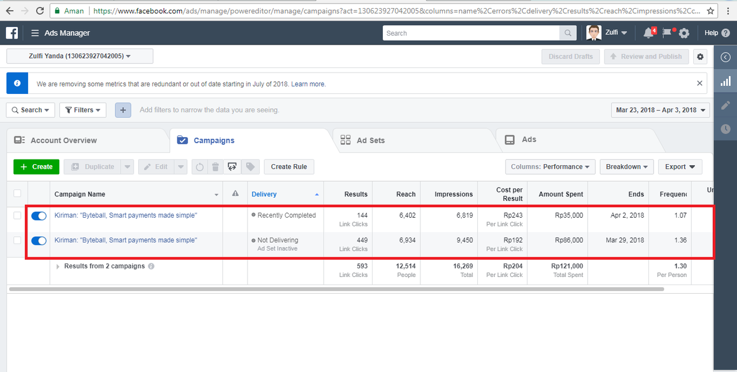Click the Amount Spent column header

click(x=557, y=194)
